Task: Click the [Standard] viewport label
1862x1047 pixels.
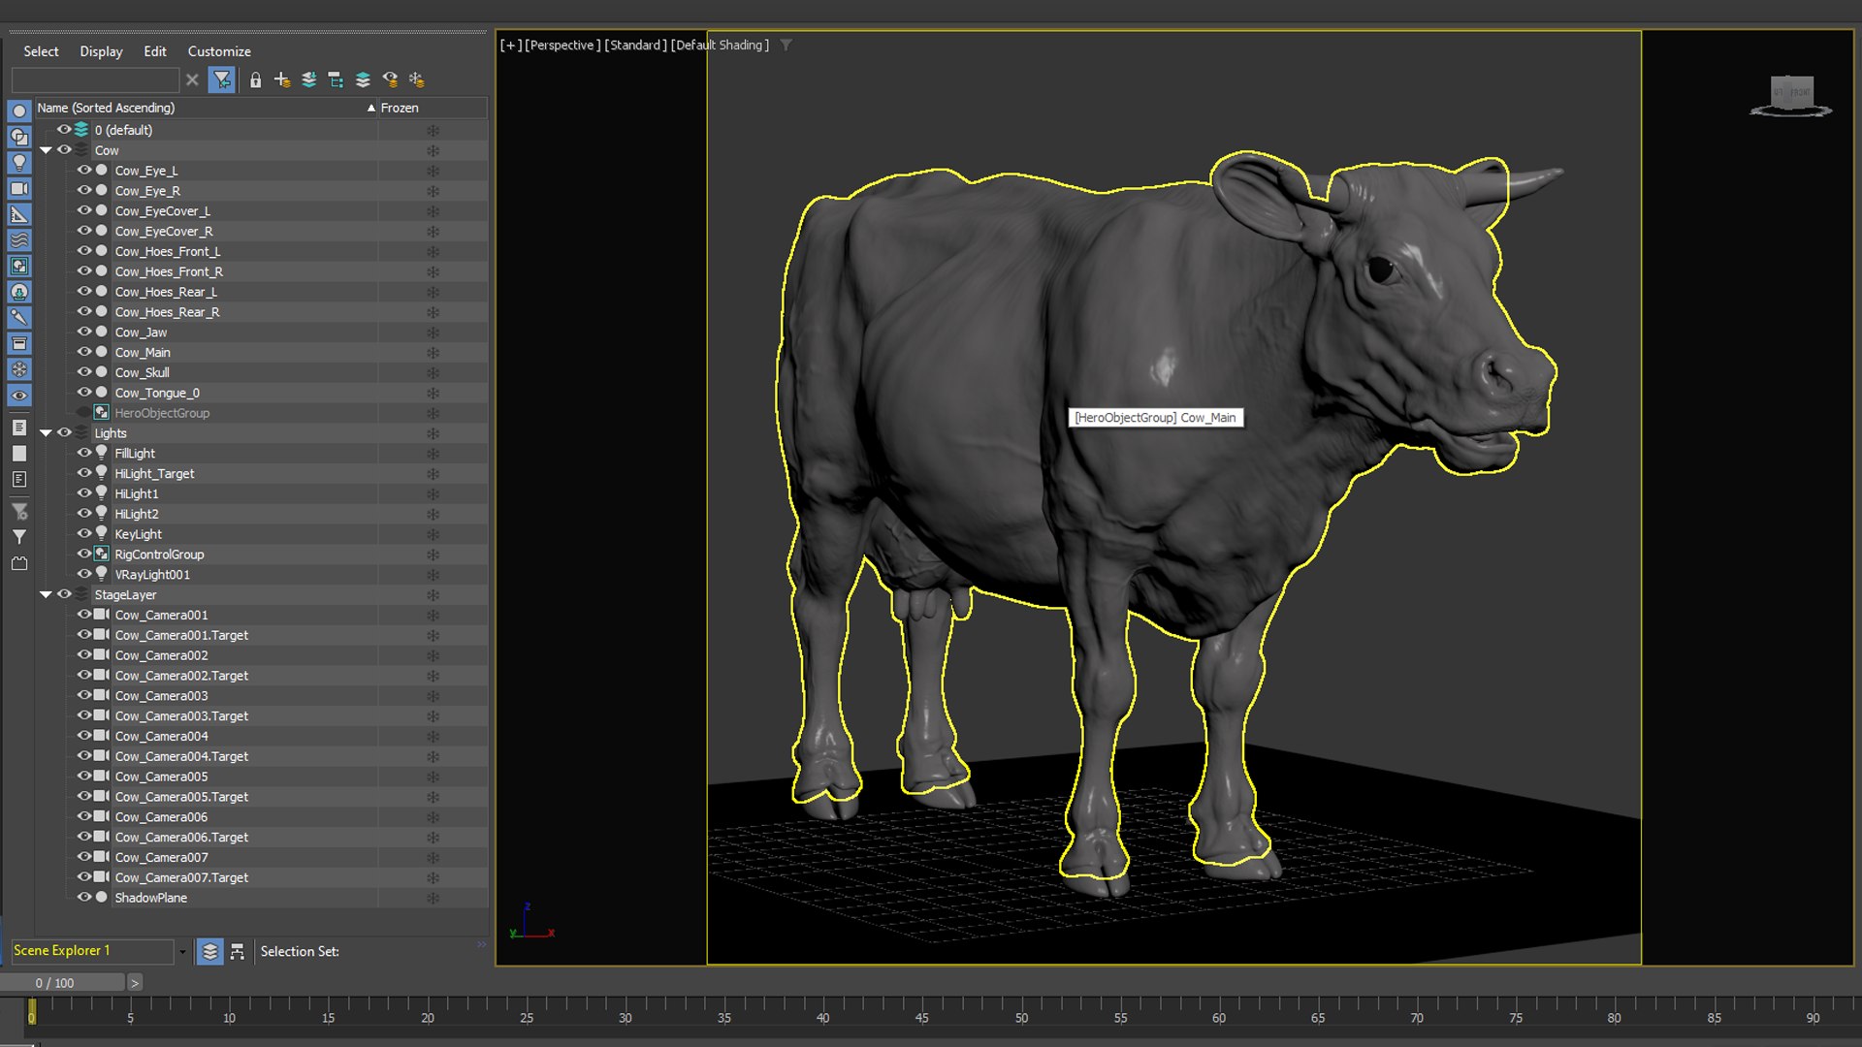Action: pos(636,45)
